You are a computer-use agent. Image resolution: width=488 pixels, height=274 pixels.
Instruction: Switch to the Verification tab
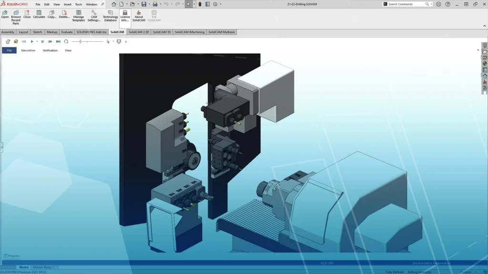(50, 50)
